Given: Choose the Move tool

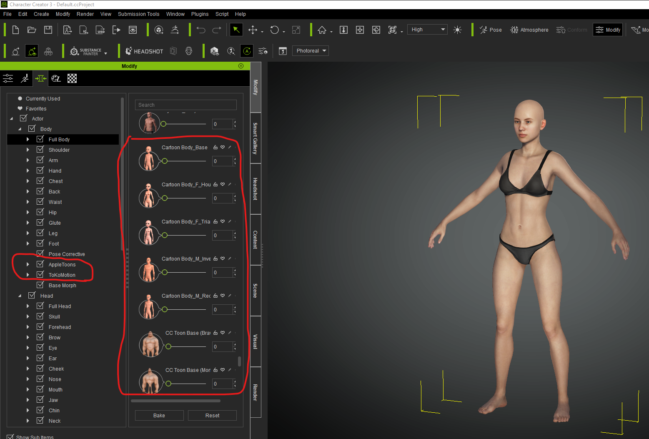Looking at the screenshot, I should 253,30.
